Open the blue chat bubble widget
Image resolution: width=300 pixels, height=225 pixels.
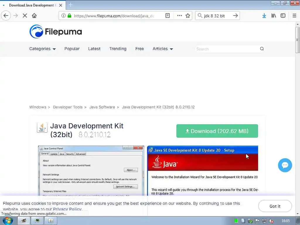[285, 165]
